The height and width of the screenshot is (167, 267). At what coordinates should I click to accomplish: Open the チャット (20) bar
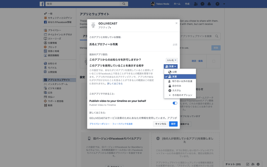[x=233, y=164]
